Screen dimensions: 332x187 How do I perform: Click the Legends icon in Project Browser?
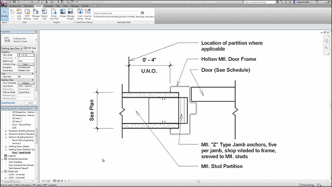[x=6, y=156]
